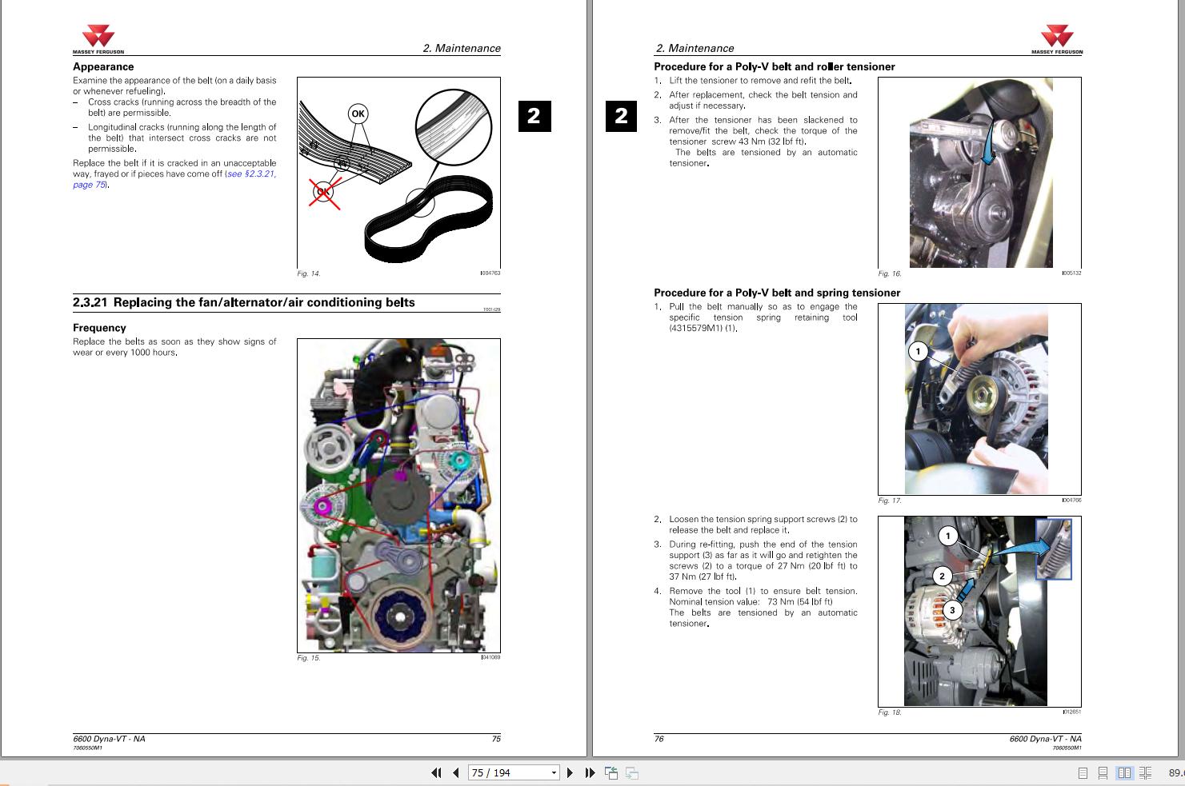Click '6600 Dyna-VT - NA' footer on page 76

click(x=1045, y=739)
